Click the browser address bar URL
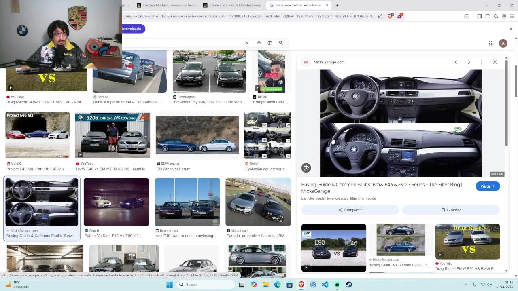 (x=249, y=16)
